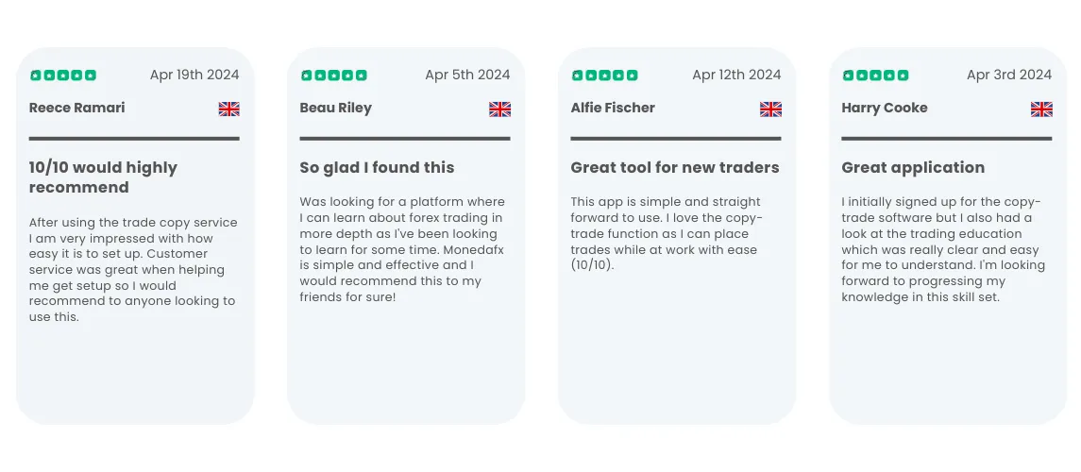Open the "Great application" review heading
Image resolution: width=1081 pixels, height=472 pixels.
pyautogui.click(x=914, y=168)
